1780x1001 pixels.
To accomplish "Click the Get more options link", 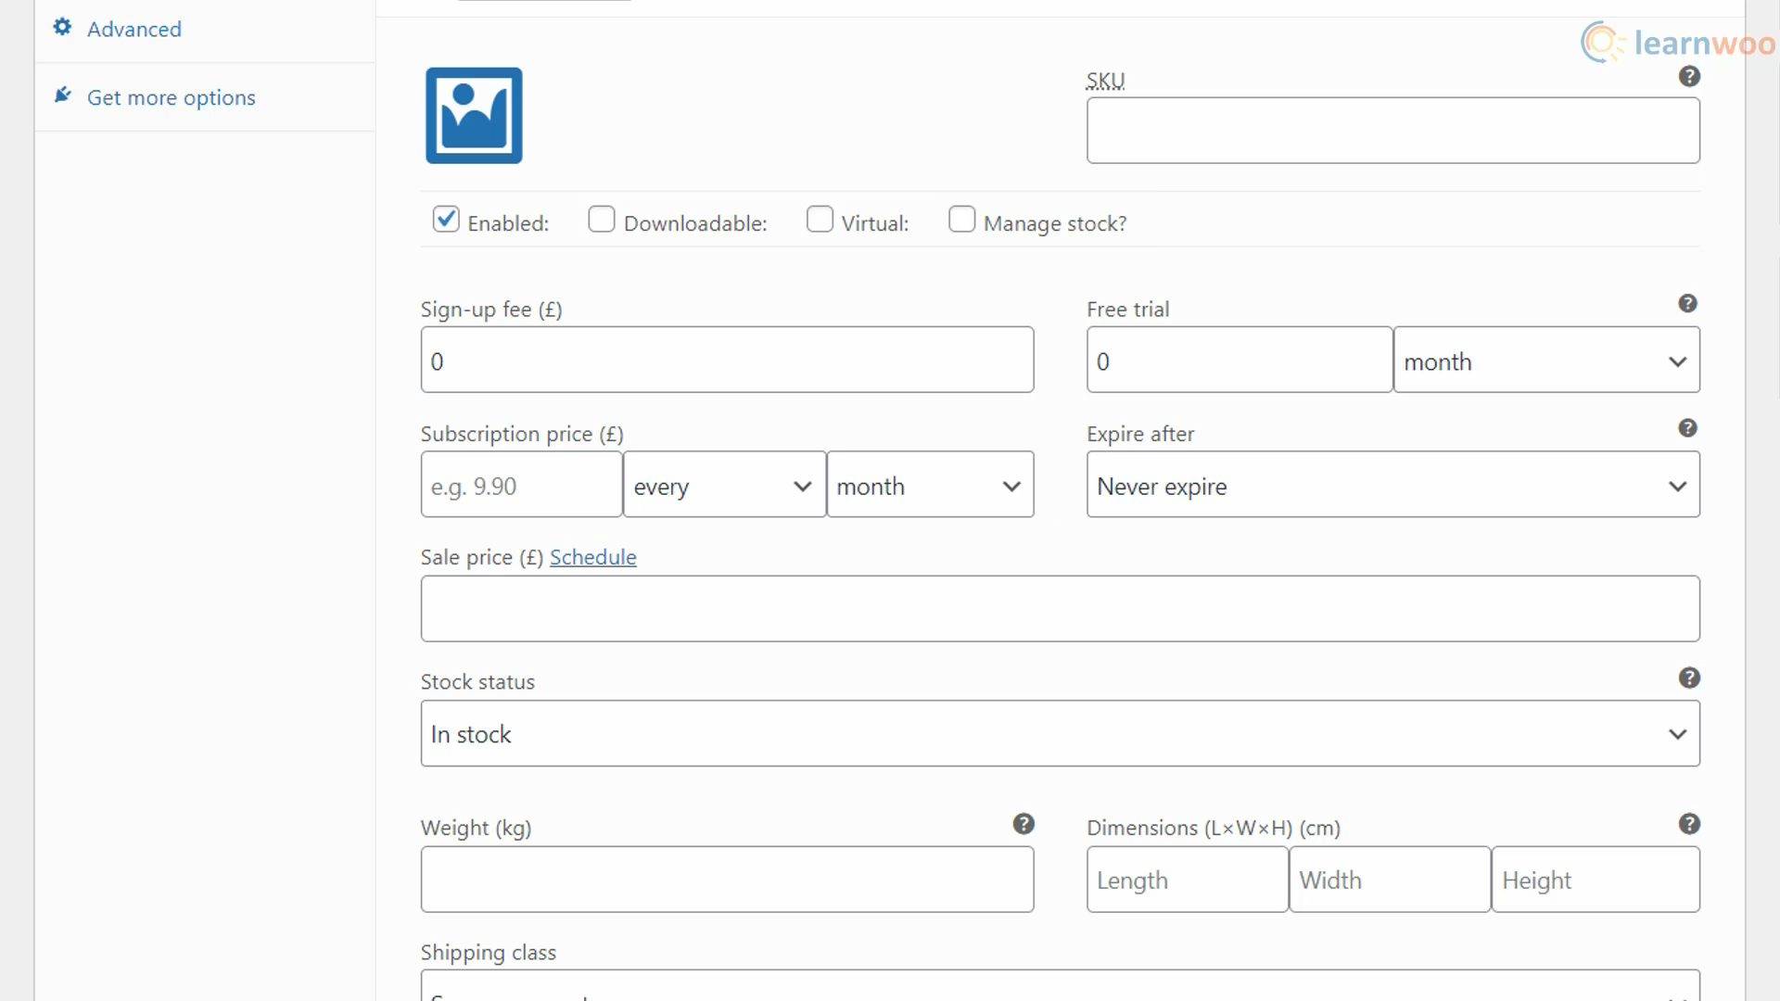I will pyautogui.click(x=172, y=97).
